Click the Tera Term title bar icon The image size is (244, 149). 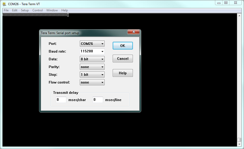[4, 4]
